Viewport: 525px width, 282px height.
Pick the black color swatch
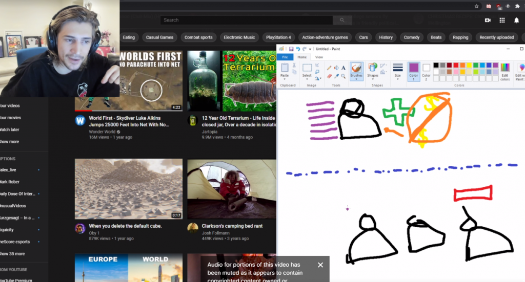436,65
